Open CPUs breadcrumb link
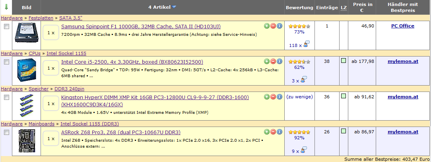 (35, 53)
